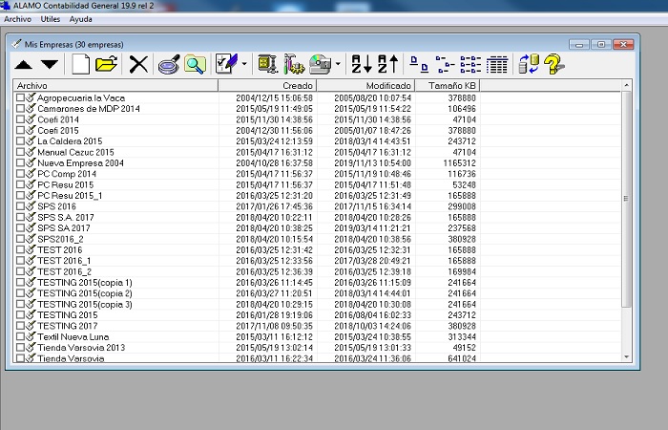
Task: Open the Utiles menu
Action: click(x=51, y=19)
